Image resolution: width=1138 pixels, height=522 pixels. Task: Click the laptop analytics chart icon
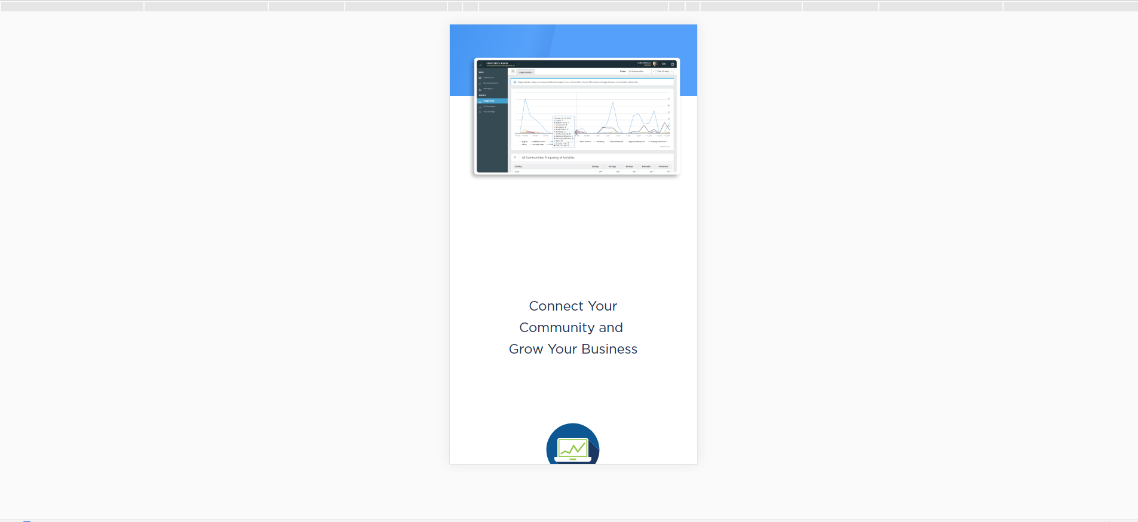572,448
